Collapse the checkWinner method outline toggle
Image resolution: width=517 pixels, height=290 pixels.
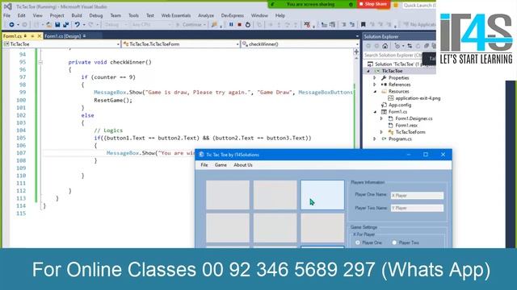(40, 62)
